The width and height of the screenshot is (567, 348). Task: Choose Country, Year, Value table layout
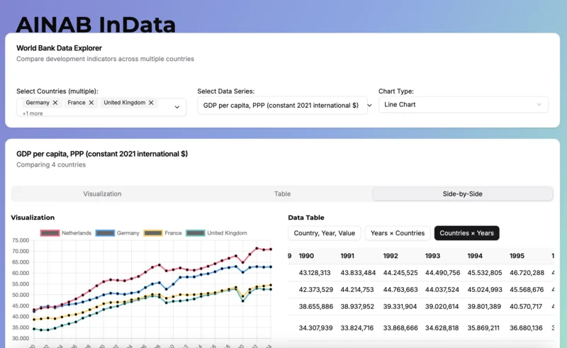[x=324, y=233]
